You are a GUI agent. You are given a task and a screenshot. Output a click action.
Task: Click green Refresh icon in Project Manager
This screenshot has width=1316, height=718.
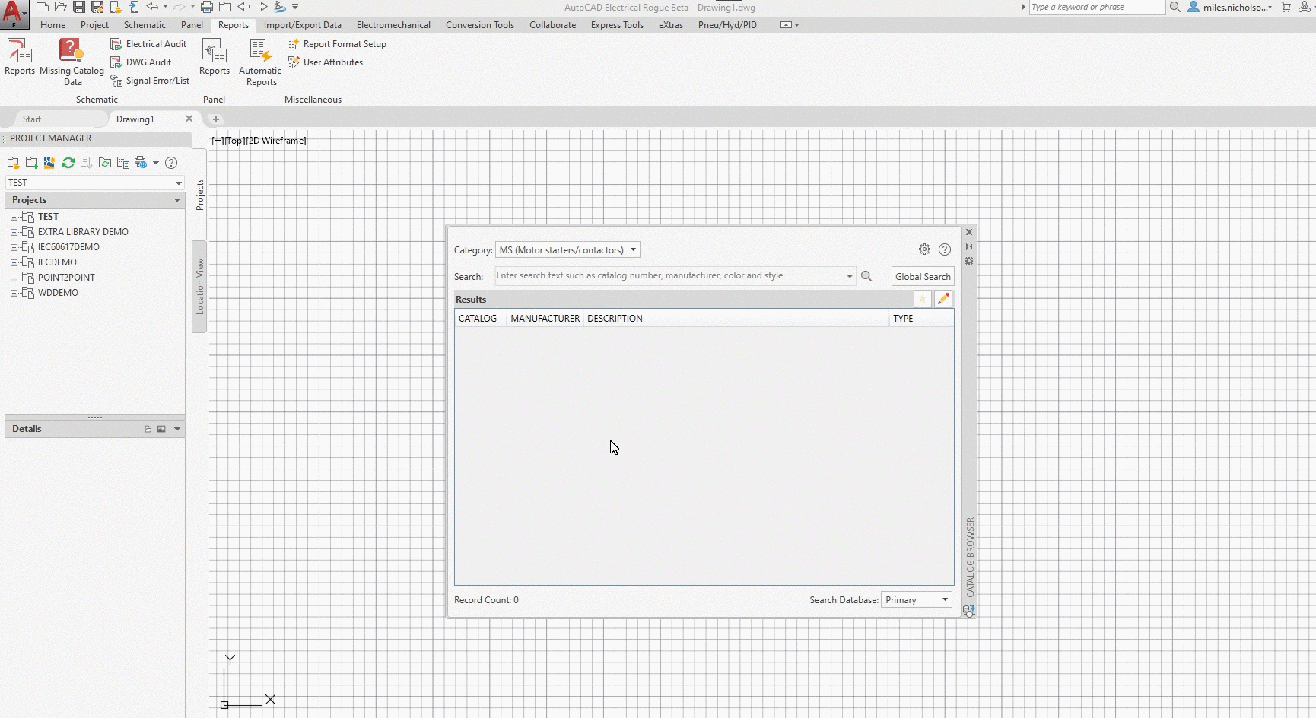pyautogui.click(x=68, y=163)
